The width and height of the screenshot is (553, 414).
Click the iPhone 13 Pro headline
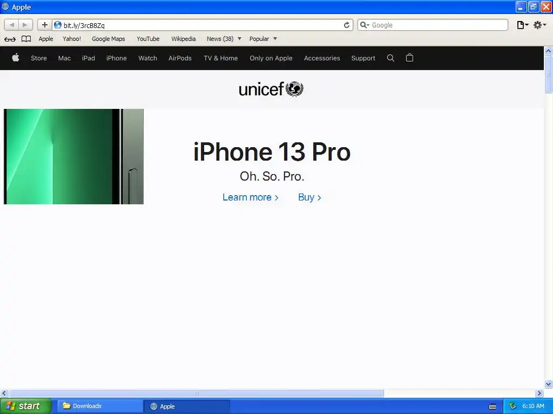[272, 151]
